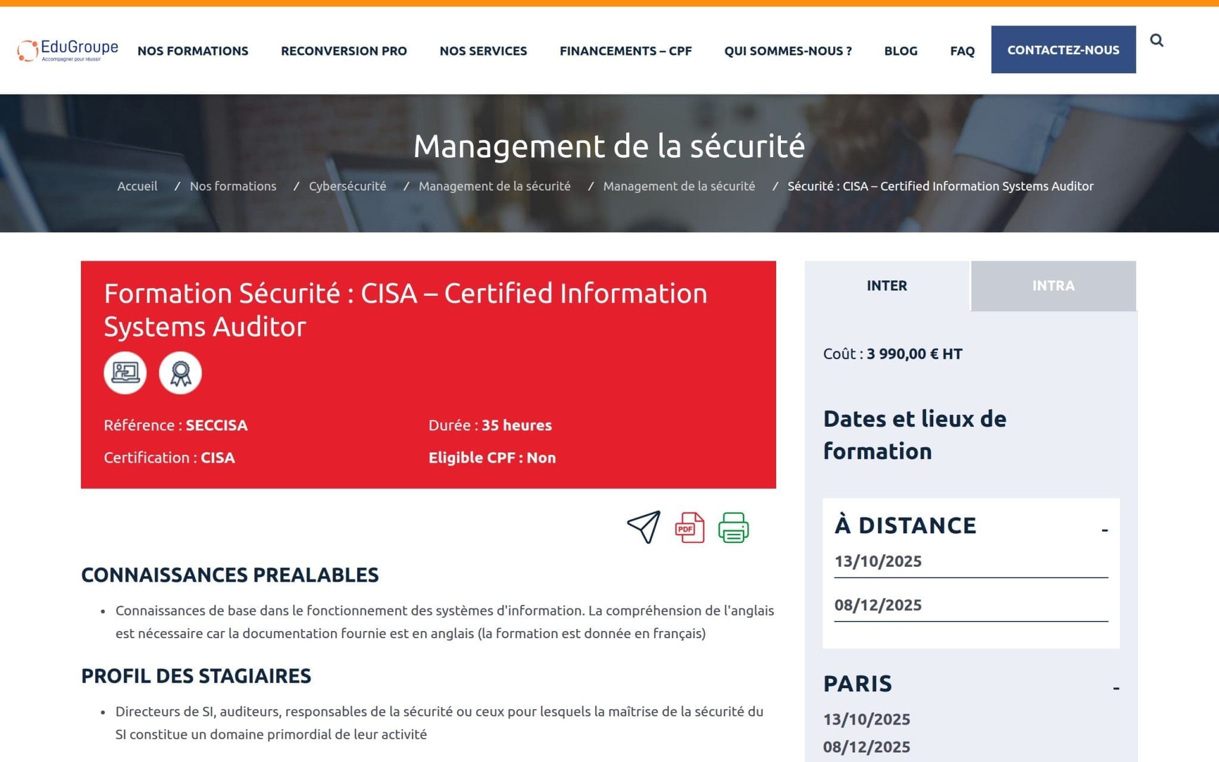Open the NOS FORMATIONS menu
The height and width of the screenshot is (762, 1219).
[193, 51]
